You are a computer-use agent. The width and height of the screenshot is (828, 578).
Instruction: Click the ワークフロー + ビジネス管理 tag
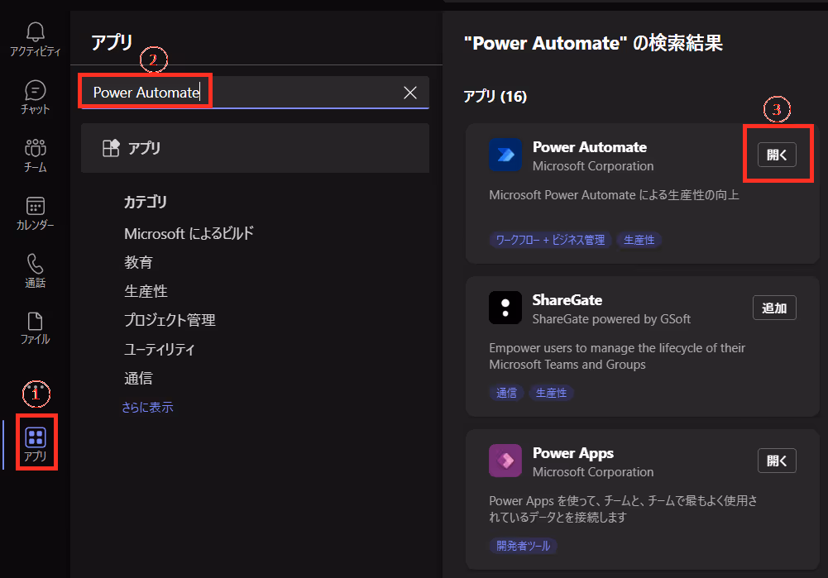(550, 240)
